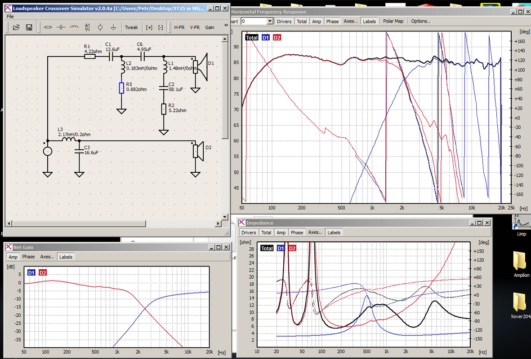Open the H-FR chart from the toolbar
The image size is (531, 359).
(179, 27)
